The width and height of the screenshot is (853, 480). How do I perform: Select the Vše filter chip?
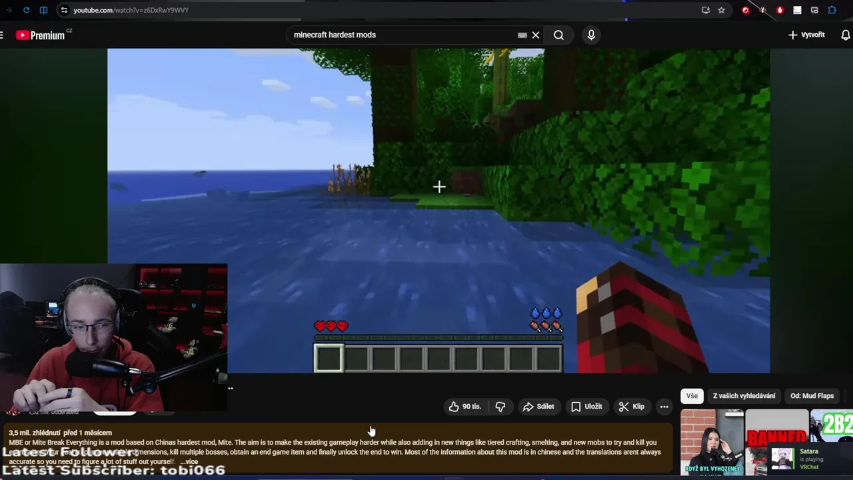(x=692, y=396)
